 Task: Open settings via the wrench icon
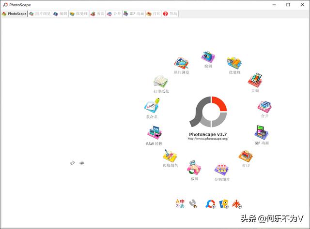click(193, 204)
